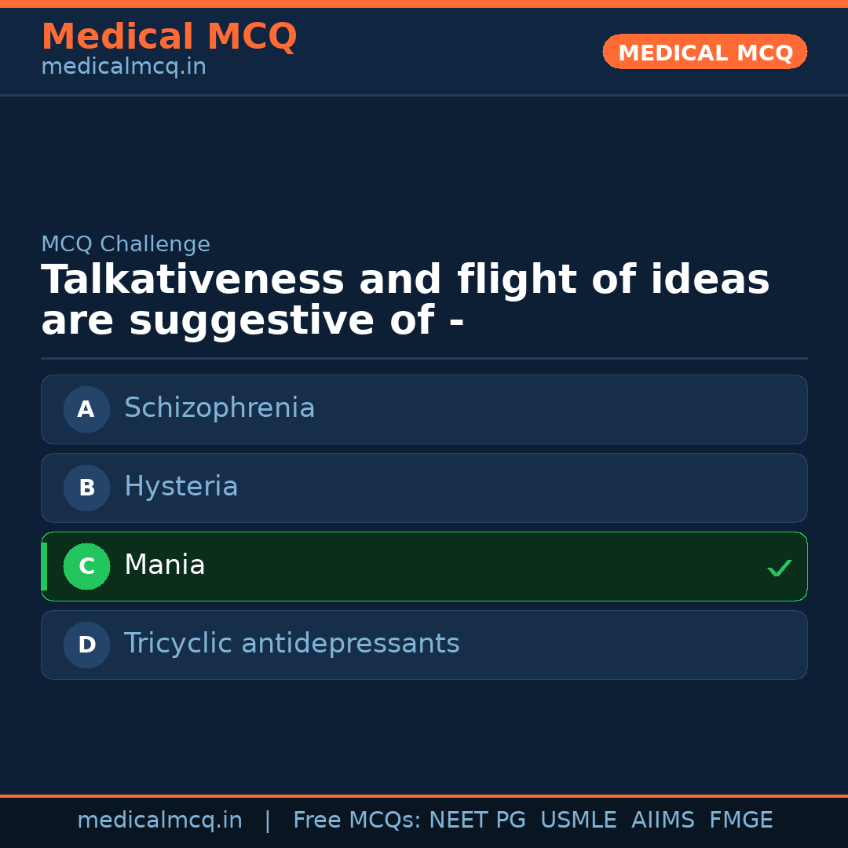
Task: Click the USMLE footer text
Action: click(x=578, y=821)
